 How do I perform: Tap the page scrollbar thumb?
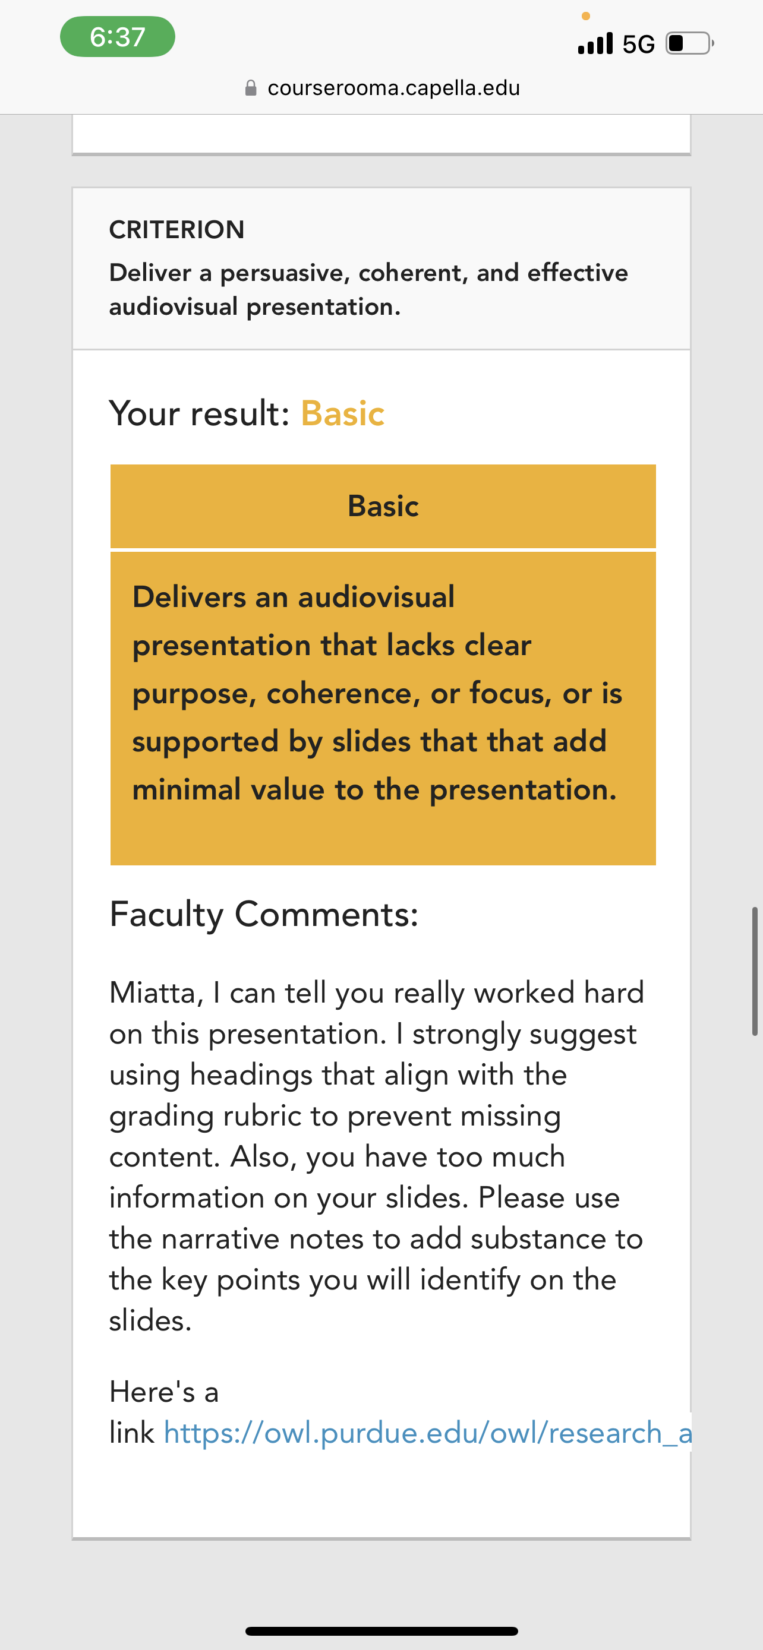coord(755,971)
